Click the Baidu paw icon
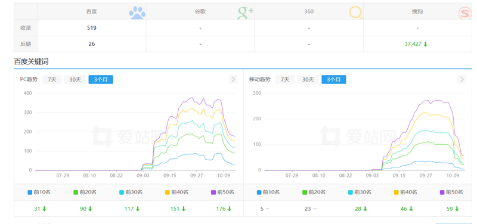Viewport: 477px width, 224px height. tap(137, 13)
